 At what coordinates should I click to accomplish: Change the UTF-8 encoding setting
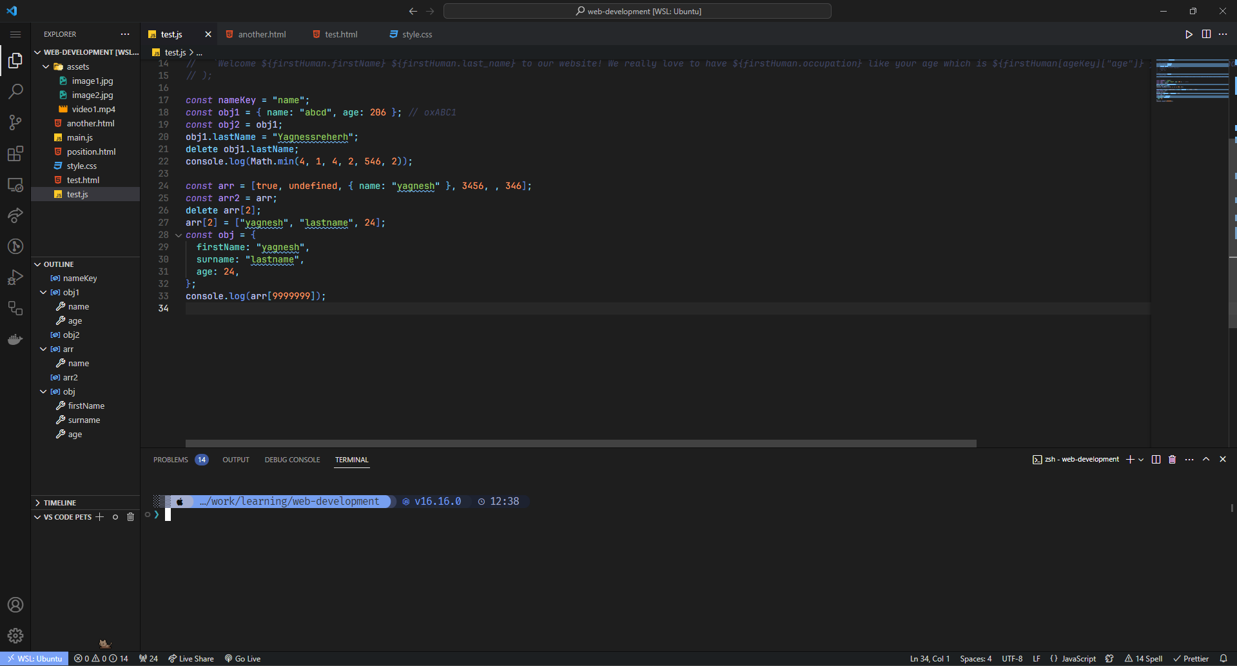coord(1012,659)
